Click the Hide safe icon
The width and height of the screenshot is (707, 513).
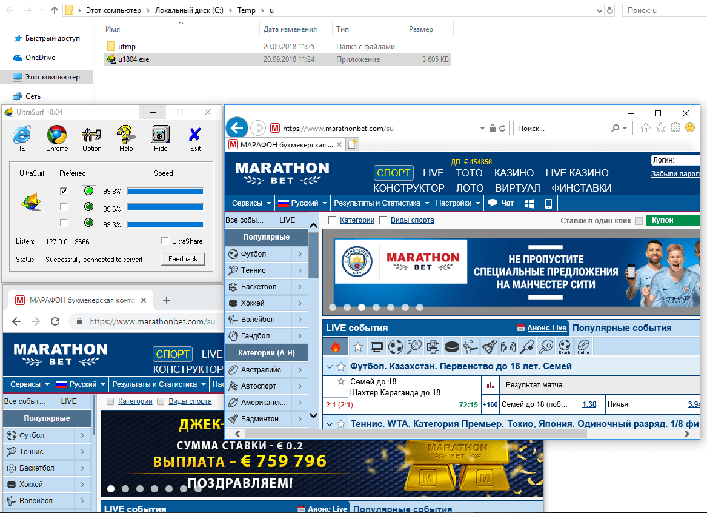(161, 138)
